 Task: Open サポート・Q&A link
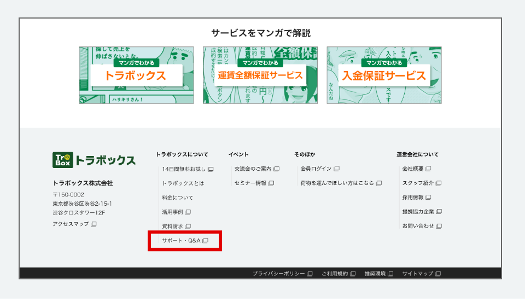tap(181, 241)
